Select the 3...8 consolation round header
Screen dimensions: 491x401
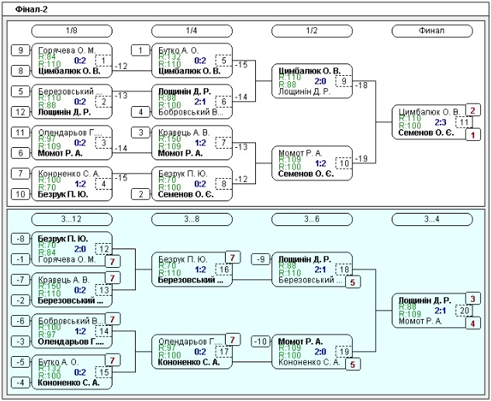tap(192, 219)
